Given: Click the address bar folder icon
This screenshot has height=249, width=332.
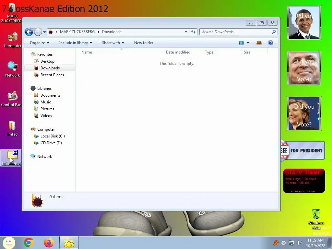Looking at the screenshot, I should point(51,32).
